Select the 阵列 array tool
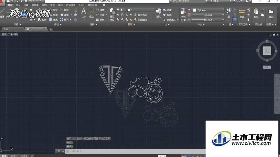 [x=64, y=20]
